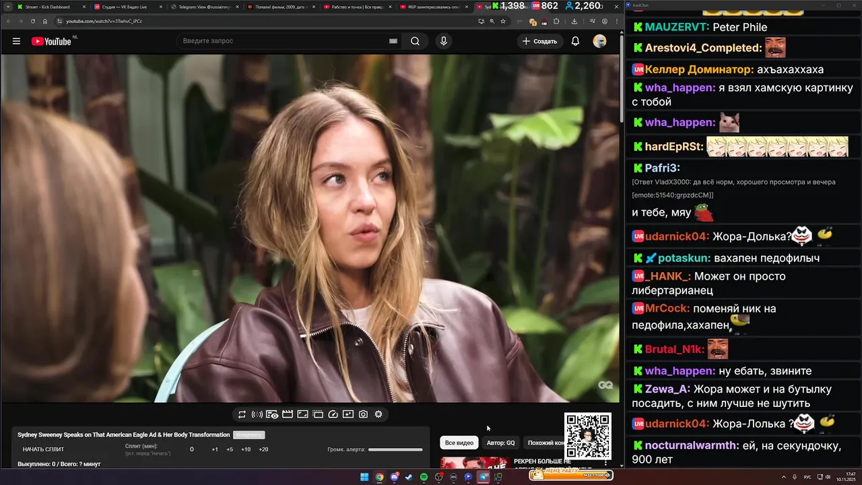
Task: Open YouTube notifications bell
Action: click(x=575, y=41)
